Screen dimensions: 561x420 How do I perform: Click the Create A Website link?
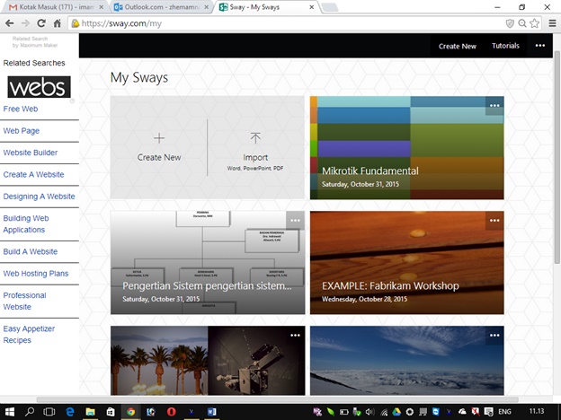(x=33, y=175)
